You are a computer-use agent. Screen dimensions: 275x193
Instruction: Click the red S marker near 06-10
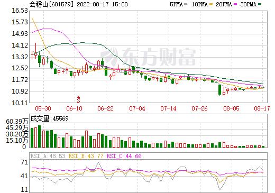pyautogui.click(x=78, y=99)
